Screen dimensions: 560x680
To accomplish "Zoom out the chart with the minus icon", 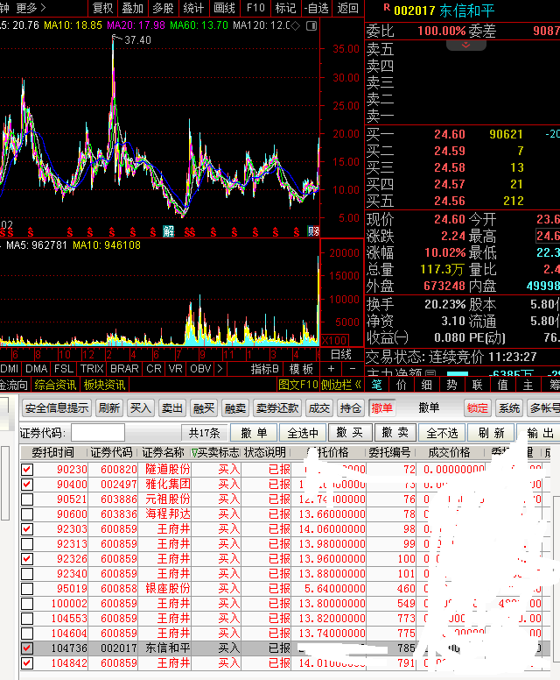I will [x=353, y=369].
